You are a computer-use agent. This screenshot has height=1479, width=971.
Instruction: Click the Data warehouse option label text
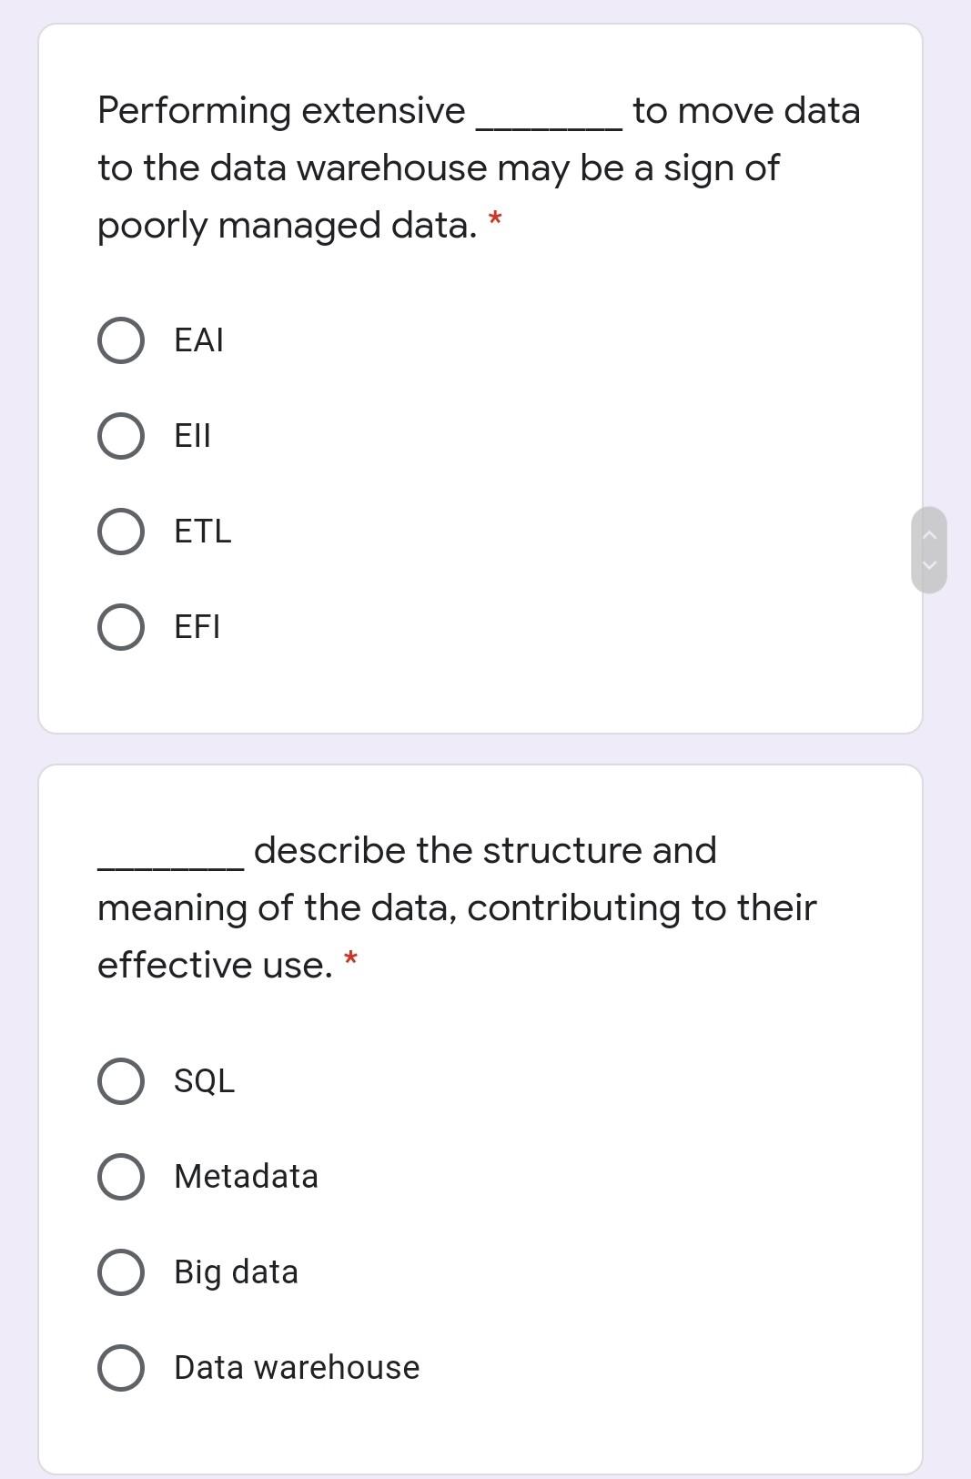[297, 1367]
